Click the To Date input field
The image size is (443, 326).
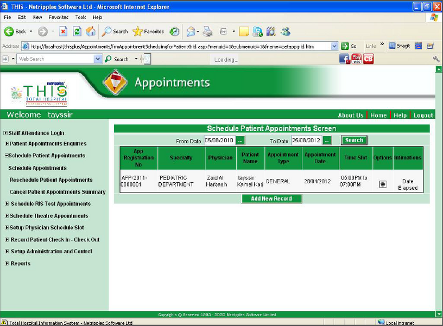pyautogui.click(x=307, y=140)
